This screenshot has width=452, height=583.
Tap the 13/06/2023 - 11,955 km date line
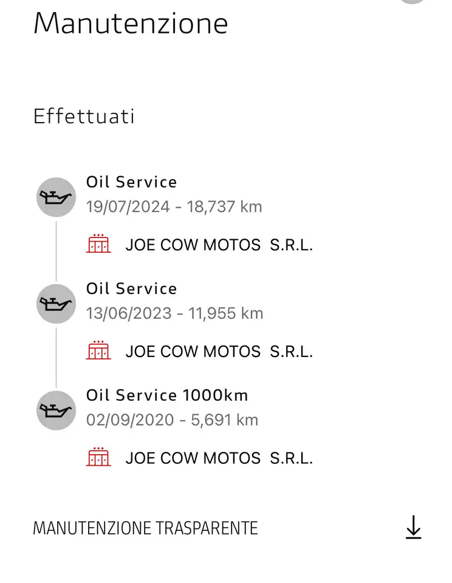[x=175, y=313]
